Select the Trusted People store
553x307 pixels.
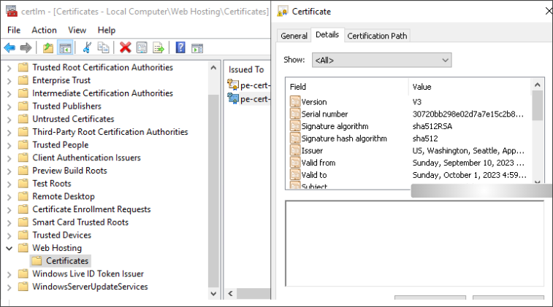coord(61,144)
